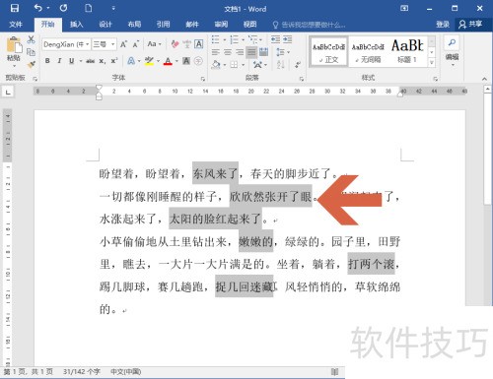Click the Save icon in title bar

point(15,8)
